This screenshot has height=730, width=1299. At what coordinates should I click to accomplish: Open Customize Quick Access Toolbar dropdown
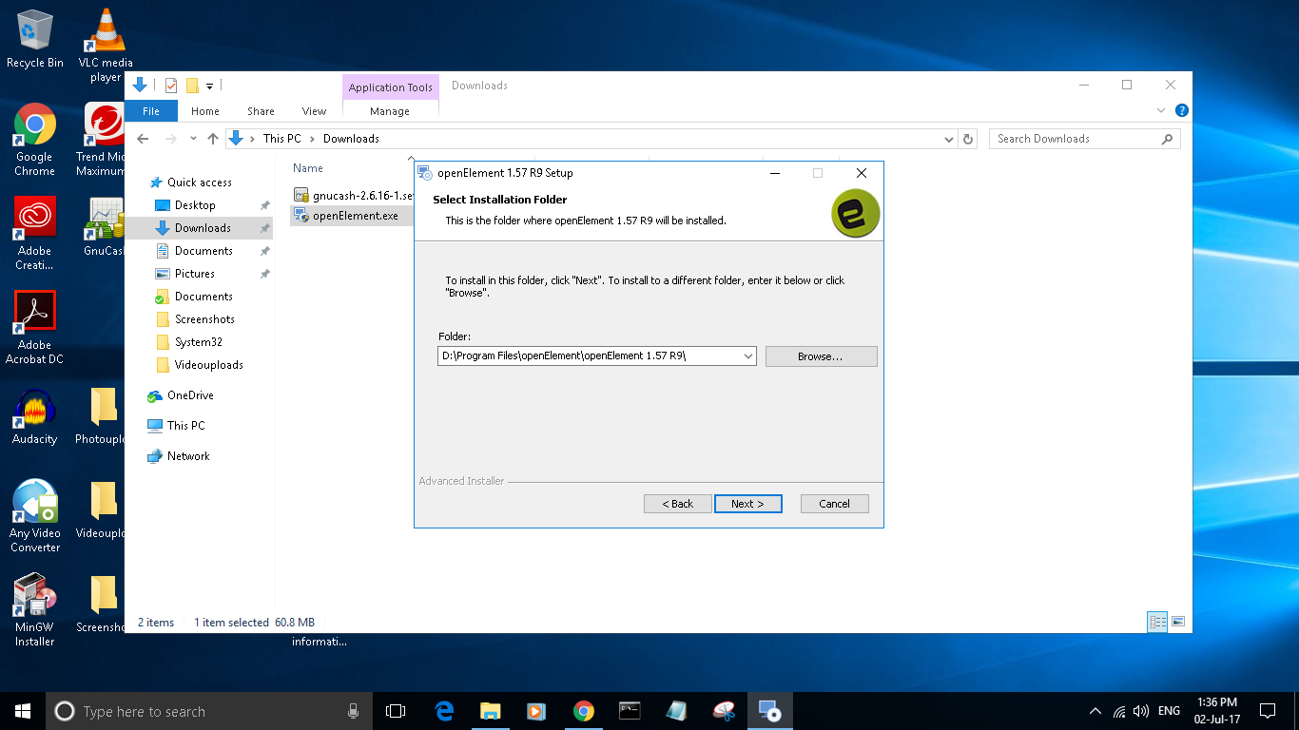(x=210, y=86)
